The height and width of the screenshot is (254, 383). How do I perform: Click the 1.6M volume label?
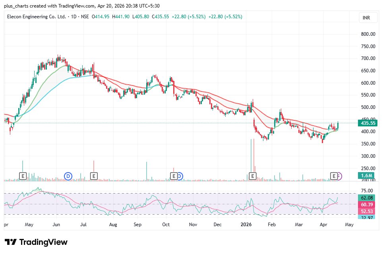[366, 175]
